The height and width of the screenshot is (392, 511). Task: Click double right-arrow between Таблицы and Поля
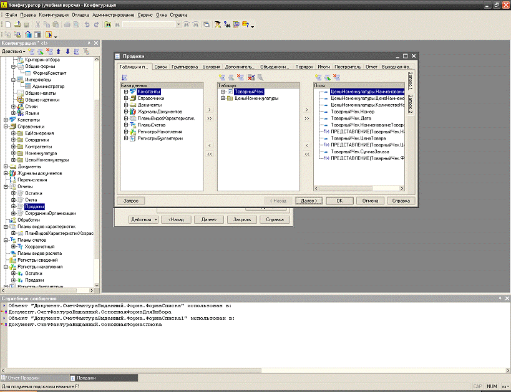(x=306, y=117)
